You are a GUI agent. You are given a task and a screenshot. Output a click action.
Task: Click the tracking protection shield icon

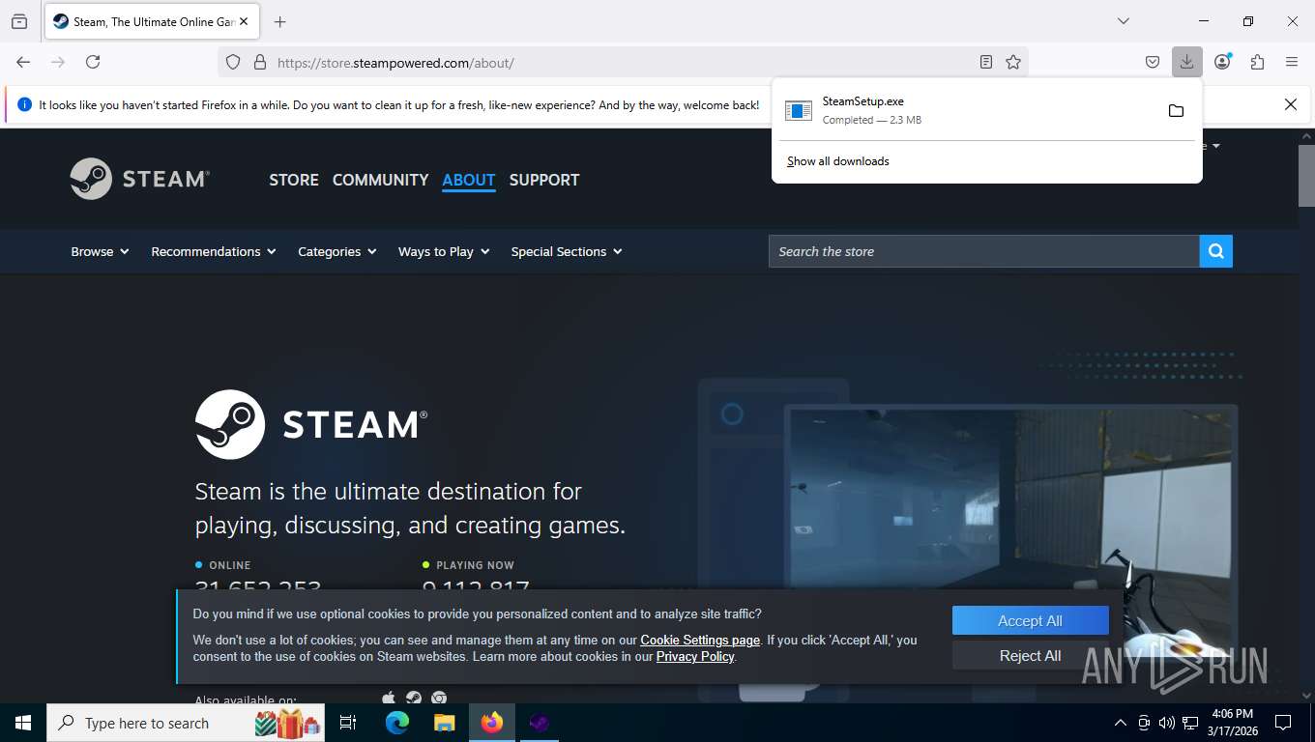point(233,62)
